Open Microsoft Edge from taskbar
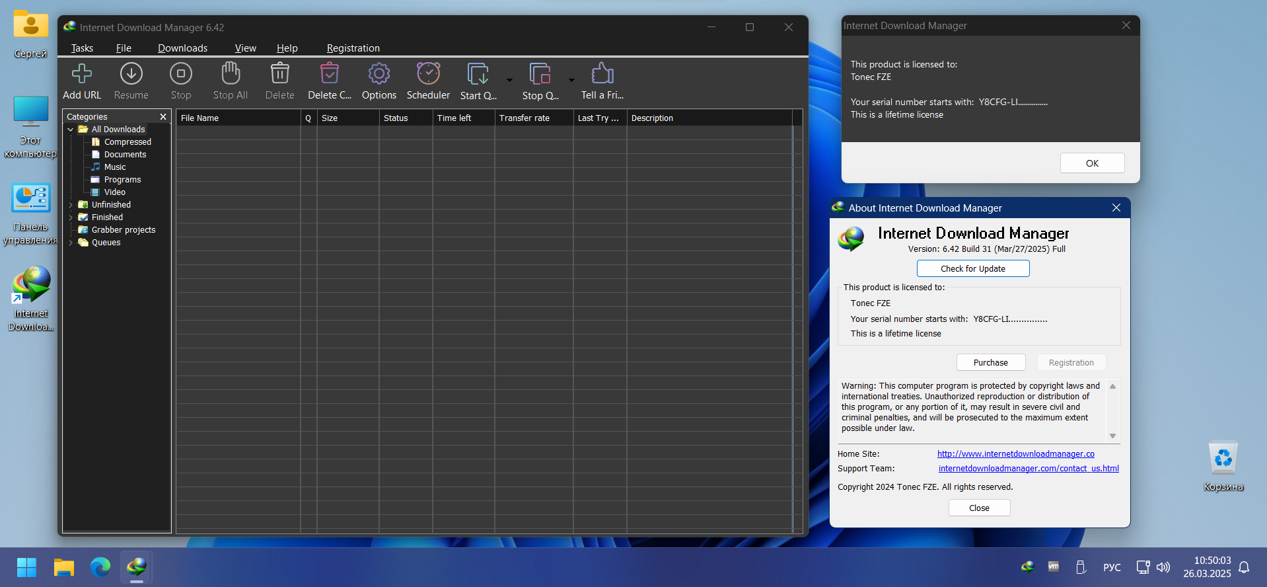Image resolution: width=1267 pixels, height=587 pixels. point(100,567)
